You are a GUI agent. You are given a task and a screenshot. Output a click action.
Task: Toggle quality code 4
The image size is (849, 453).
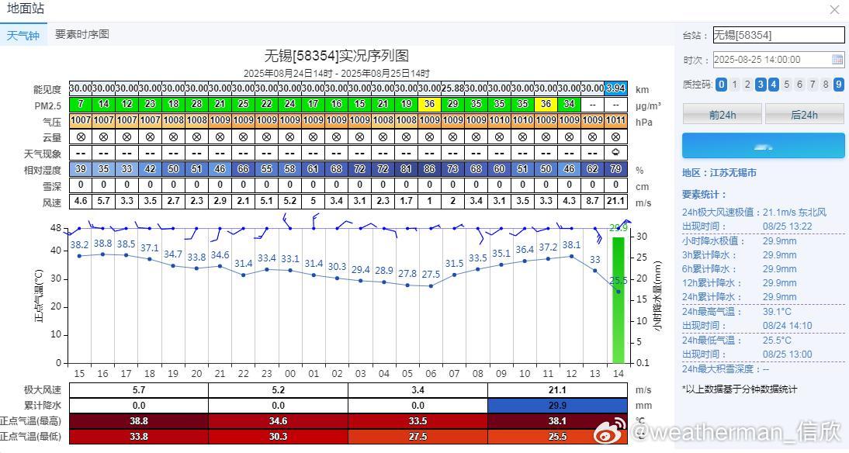click(x=773, y=85)
